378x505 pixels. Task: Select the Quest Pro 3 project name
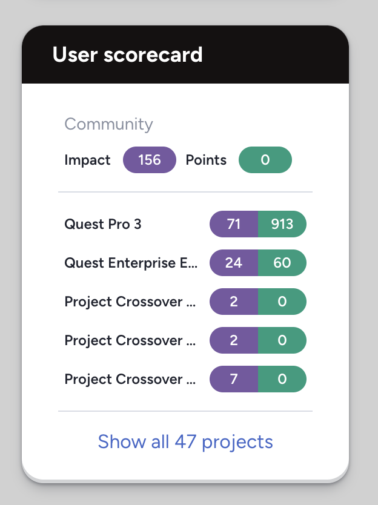pyautogui.click(x=102, y=224)
